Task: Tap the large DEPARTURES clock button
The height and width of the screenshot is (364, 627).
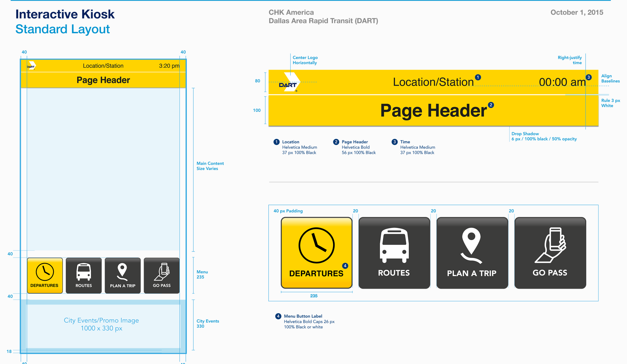Action: tap(316, 253)
